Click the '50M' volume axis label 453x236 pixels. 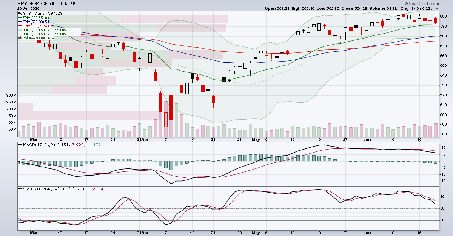point(12,130)
